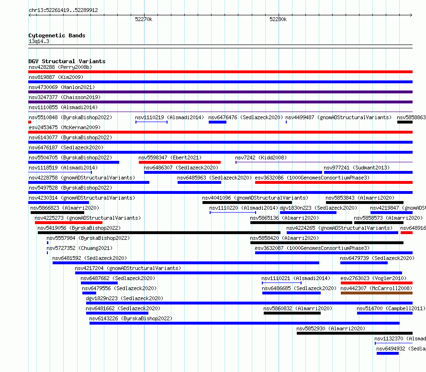Click the 52280k ruler position label
Image resolution: width=426 pixels, height=372 pixels.
tap(278, 19)
